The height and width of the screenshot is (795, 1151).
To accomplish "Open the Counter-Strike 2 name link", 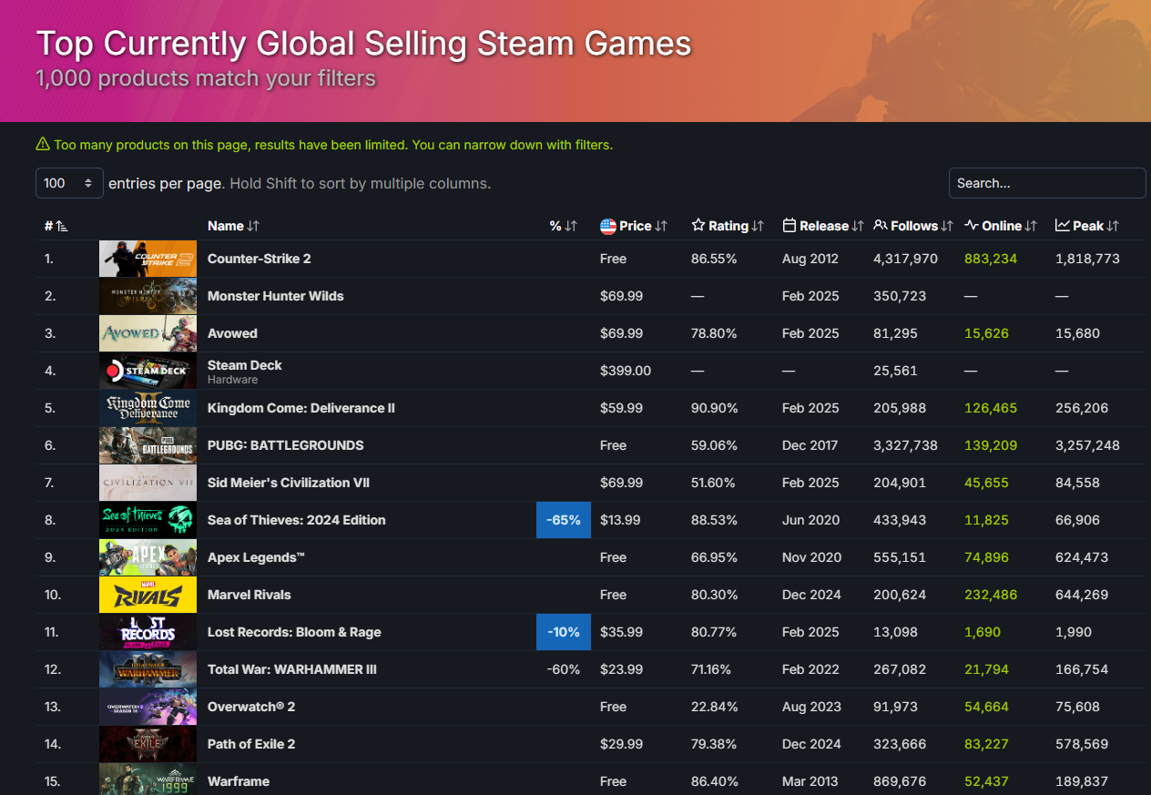I will (260, 259).
